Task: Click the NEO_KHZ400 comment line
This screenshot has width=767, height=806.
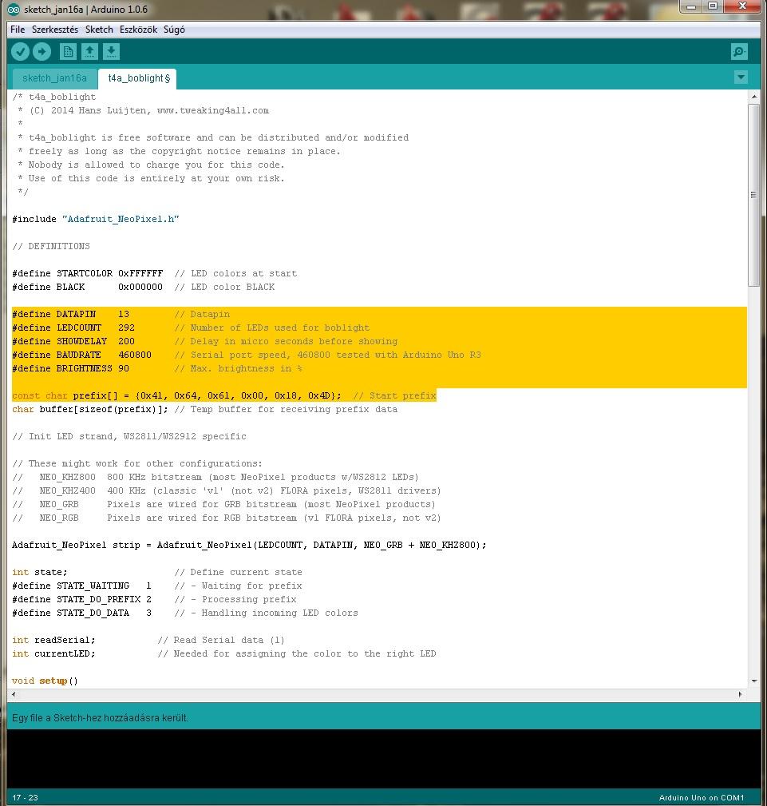Action: click(x=227, y=490)
